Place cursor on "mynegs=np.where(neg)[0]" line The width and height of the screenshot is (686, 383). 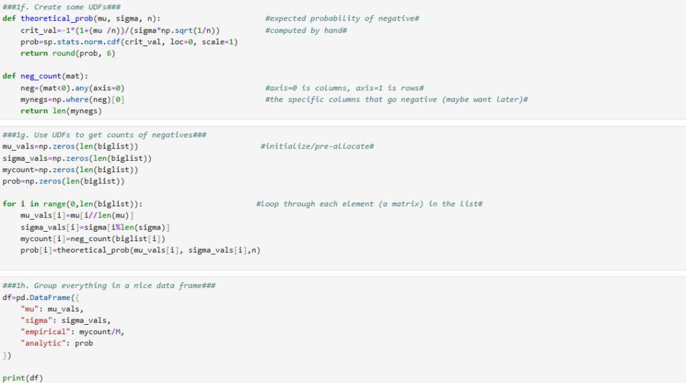[72, 99]
